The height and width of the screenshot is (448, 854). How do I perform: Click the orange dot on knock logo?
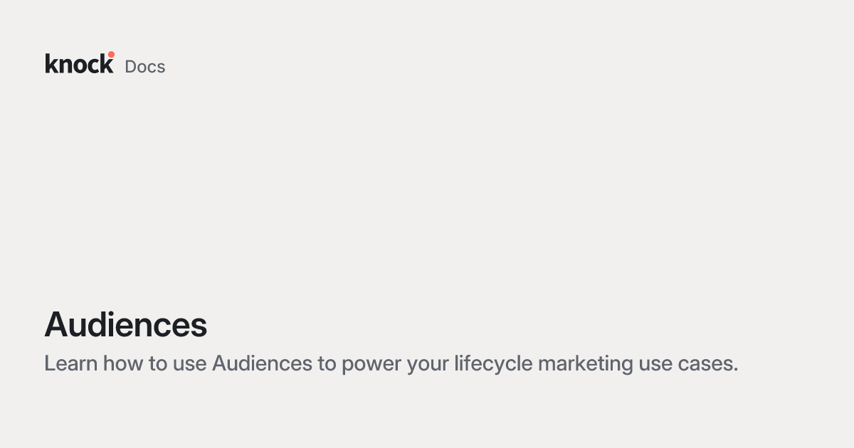pos(111,54)
